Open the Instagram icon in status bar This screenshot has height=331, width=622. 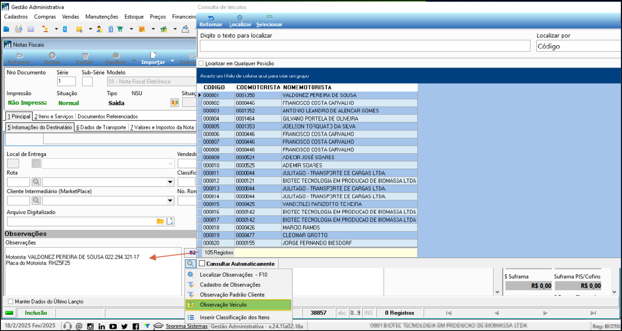pyautogui.click(x=90, y=326)
